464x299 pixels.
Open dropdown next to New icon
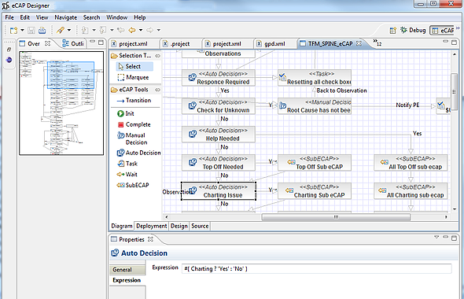coord(22,30)
